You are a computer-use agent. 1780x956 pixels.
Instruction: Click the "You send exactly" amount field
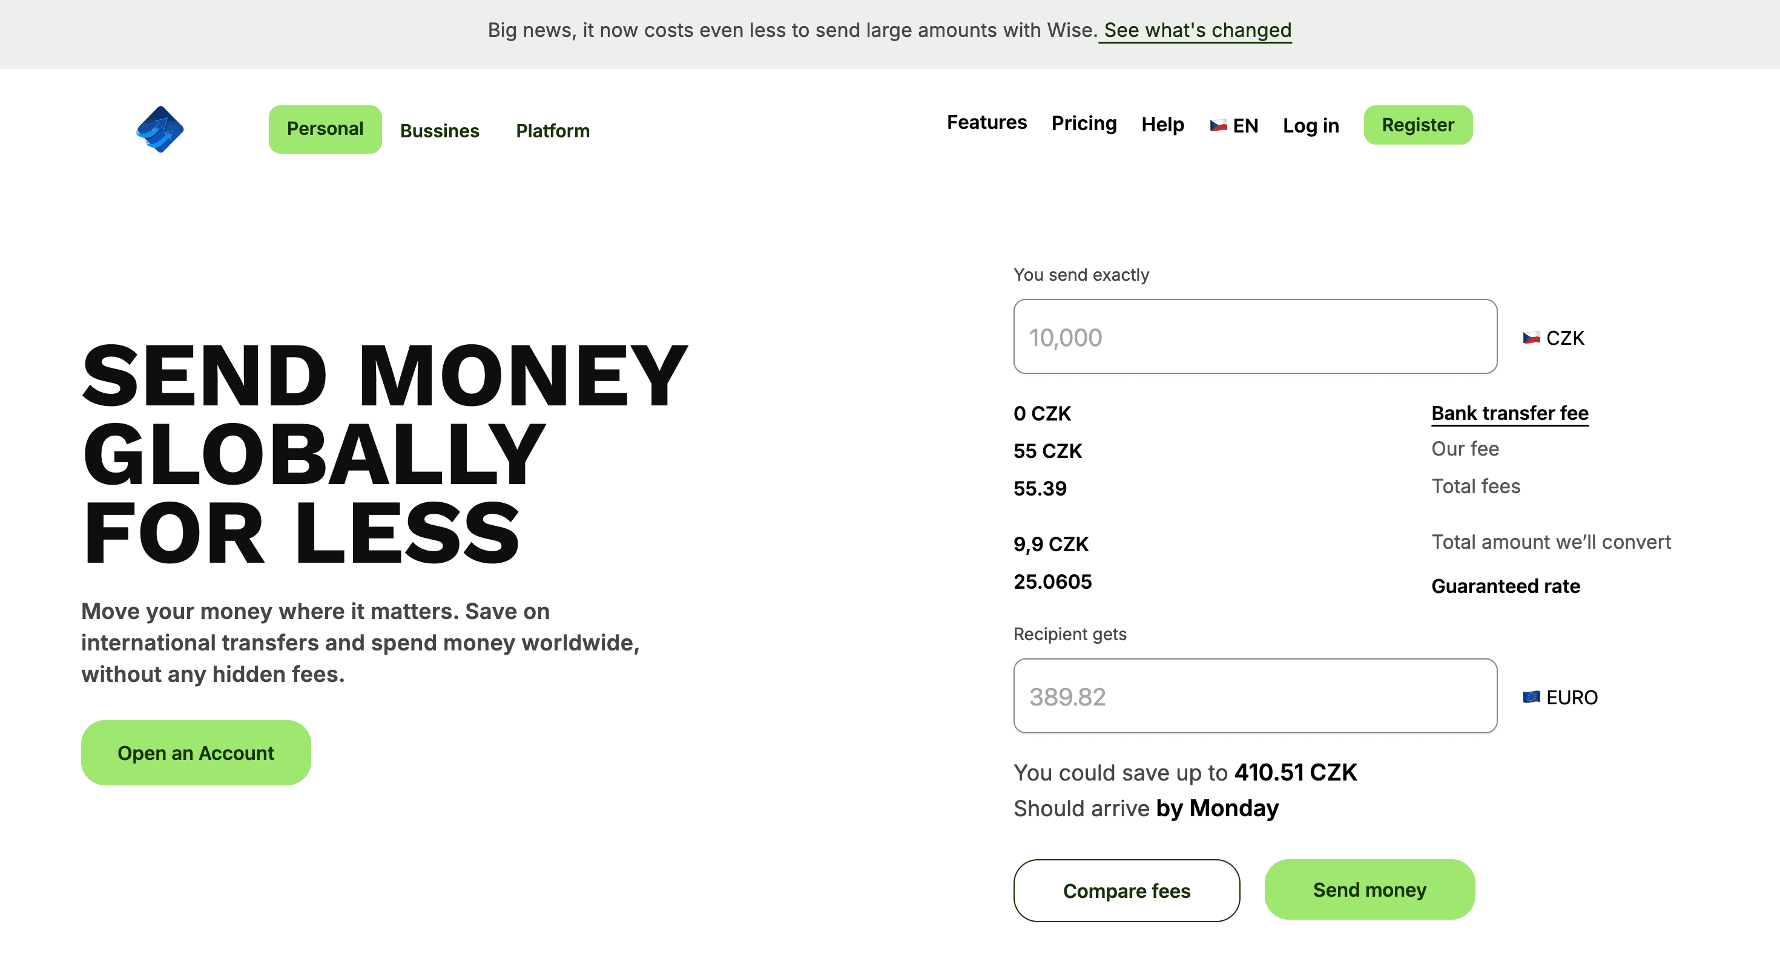point(1254,336)
